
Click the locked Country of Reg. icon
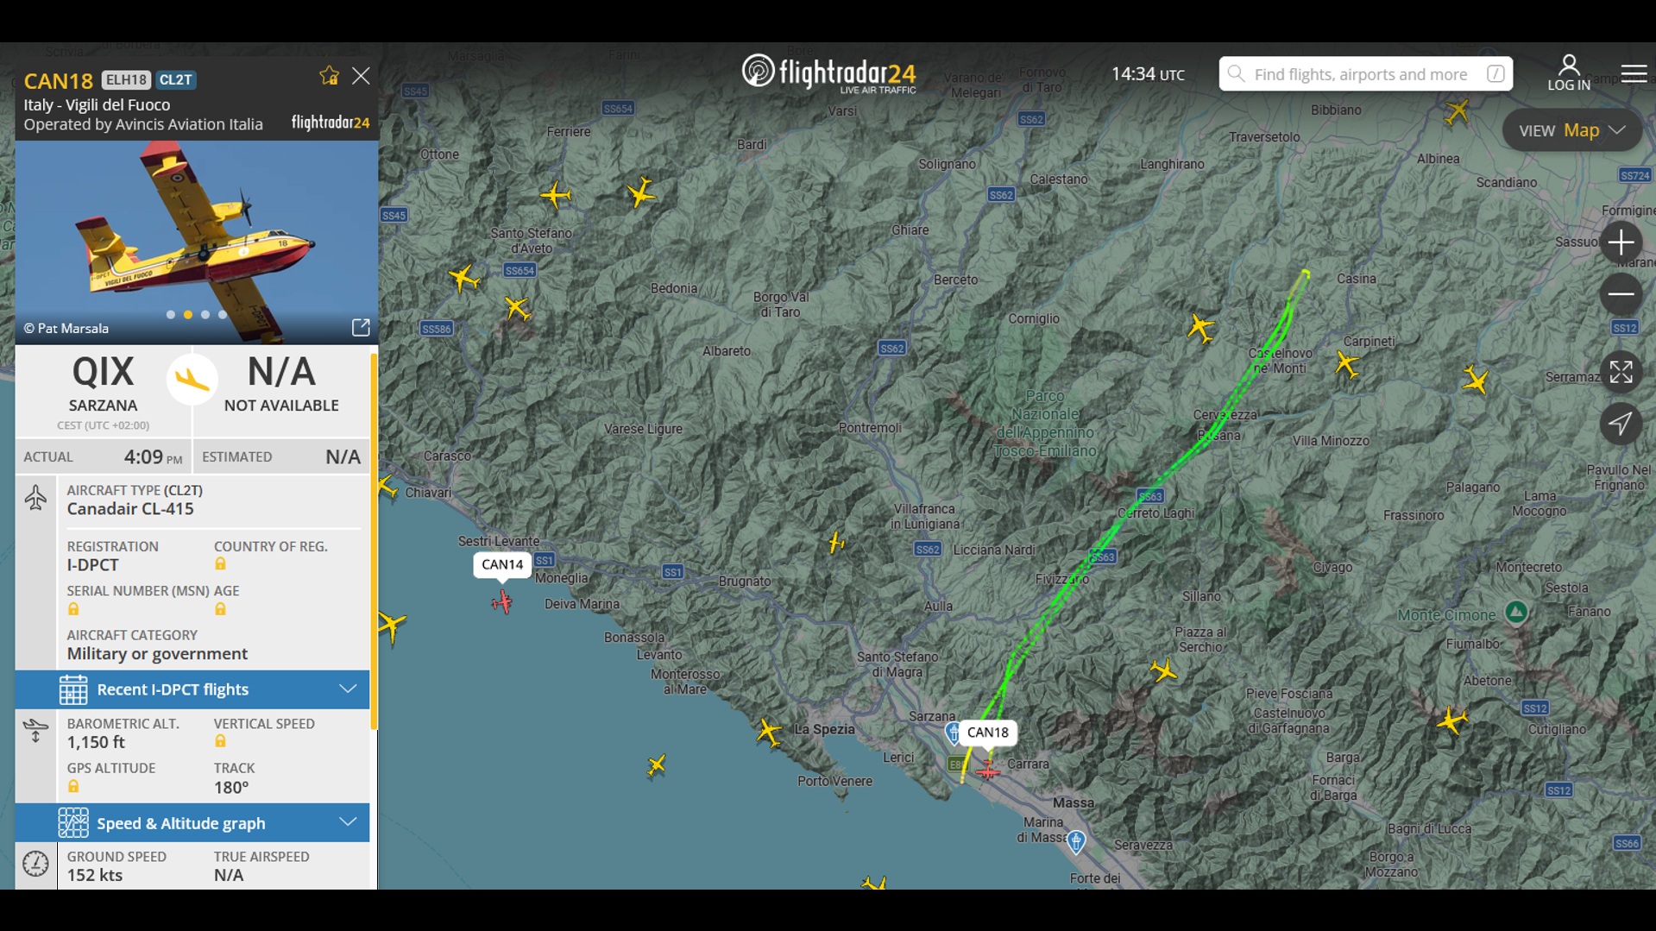pos(220,564)
